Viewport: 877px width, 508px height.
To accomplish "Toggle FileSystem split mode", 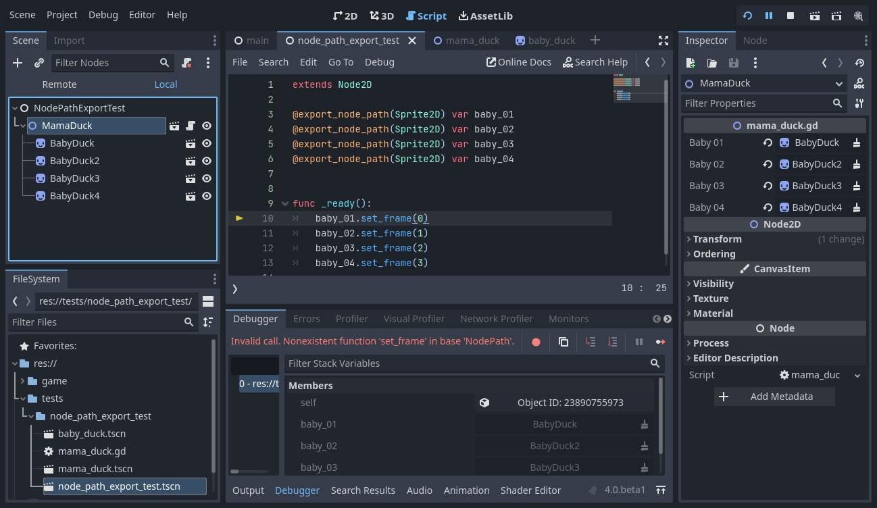I will (208, 301).
